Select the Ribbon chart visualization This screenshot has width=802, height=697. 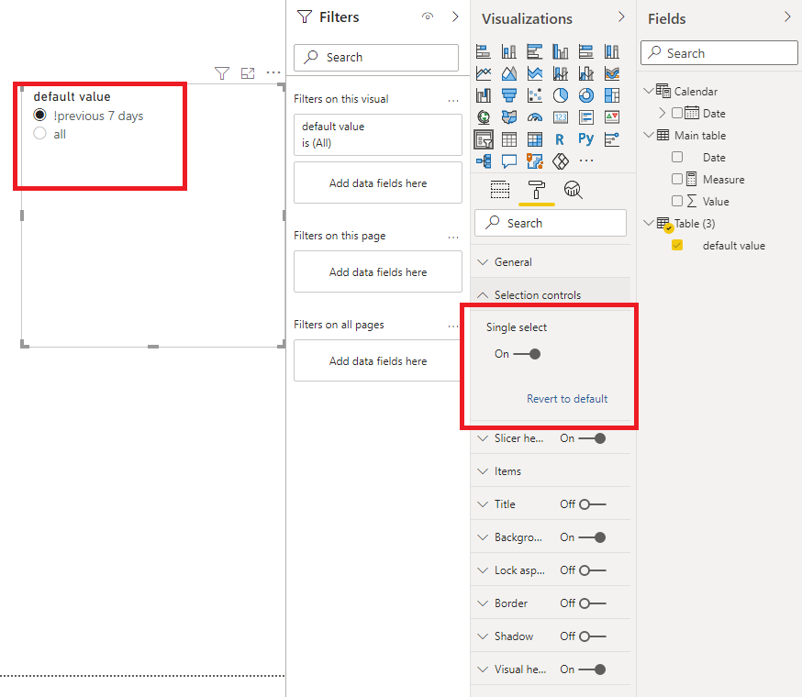click(x=612, y=73)
